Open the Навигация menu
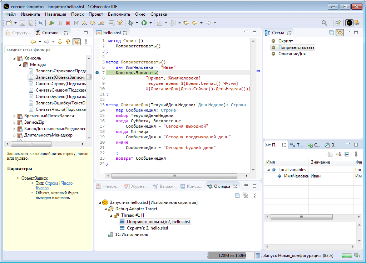Viewport: 366px width, 263px height. [x=55, y=14]
